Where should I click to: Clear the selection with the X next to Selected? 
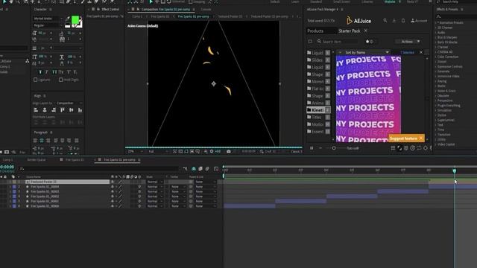pos(421,52)
